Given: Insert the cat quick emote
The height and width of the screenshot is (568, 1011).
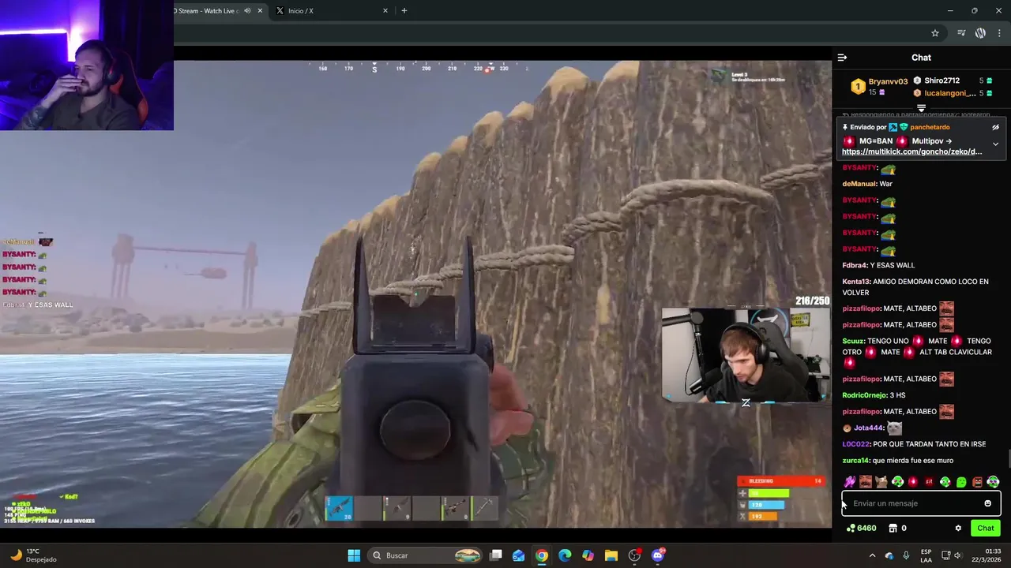Looking at the screenshot, I should point(881,481).
